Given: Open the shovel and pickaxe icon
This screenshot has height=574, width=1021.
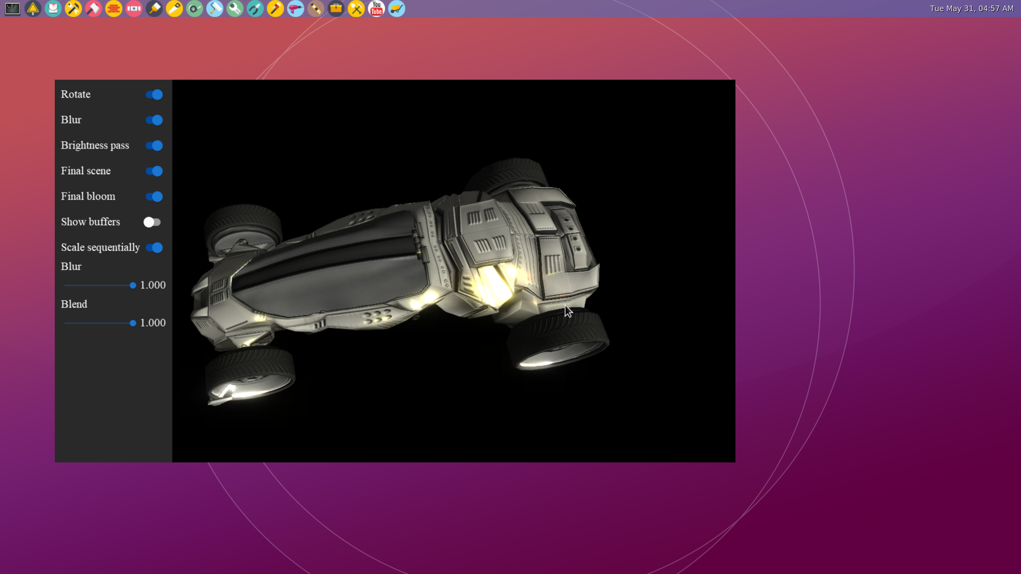Looking at the screenshot, I should coord(356,9).
